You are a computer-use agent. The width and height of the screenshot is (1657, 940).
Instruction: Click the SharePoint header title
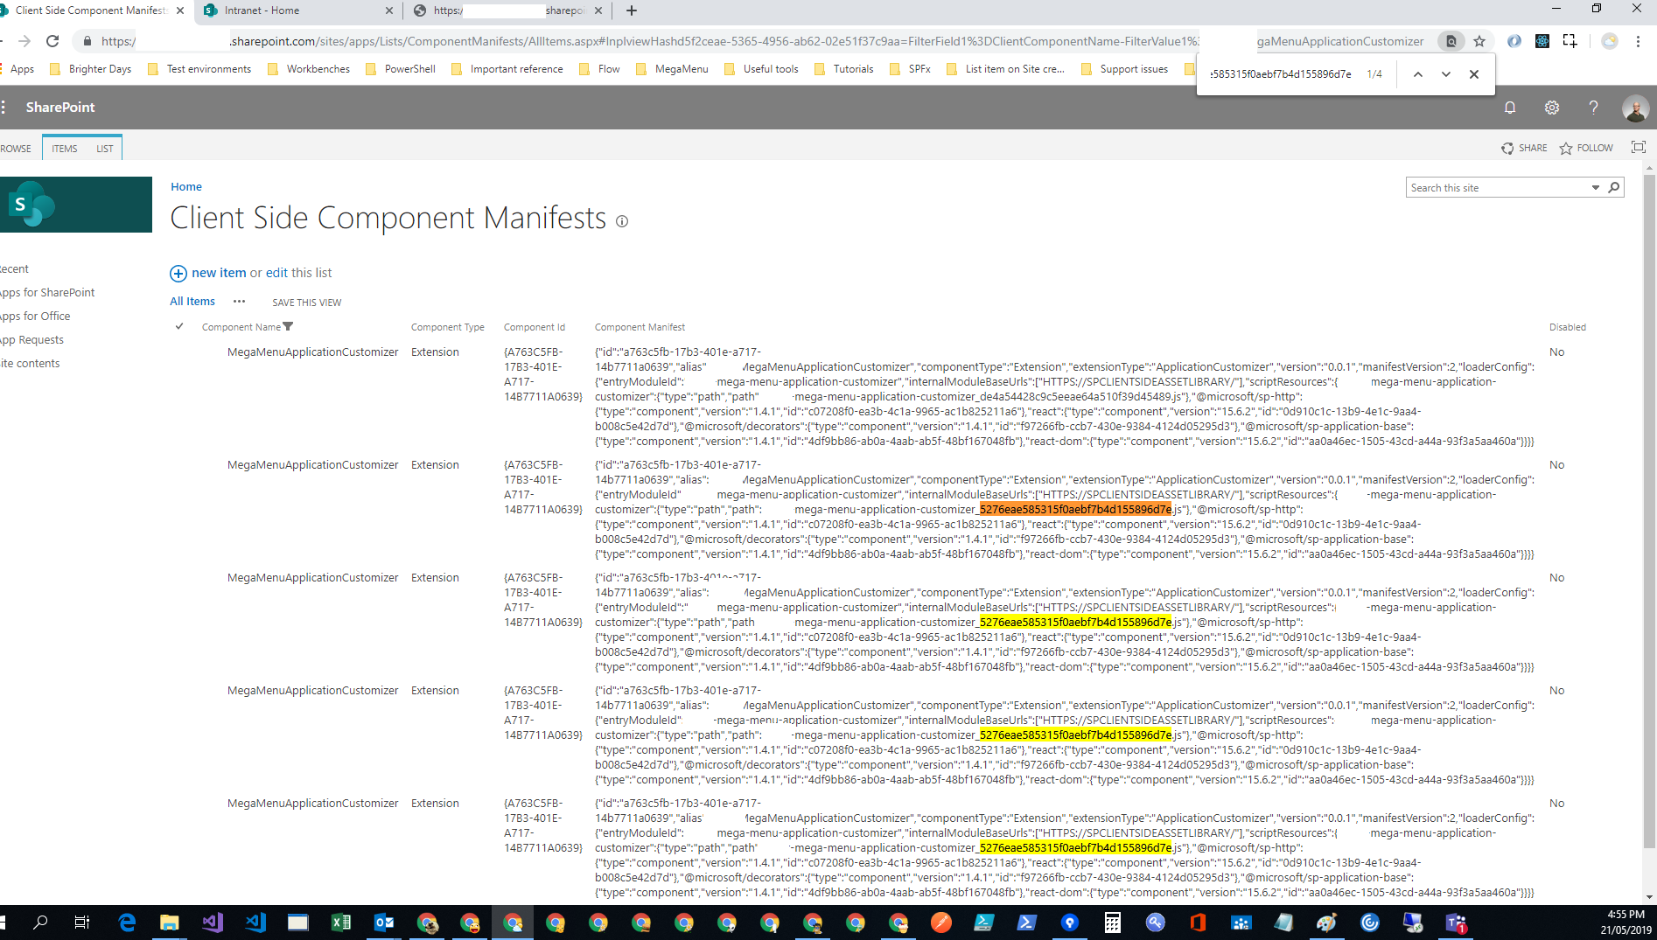coord(60,107)
